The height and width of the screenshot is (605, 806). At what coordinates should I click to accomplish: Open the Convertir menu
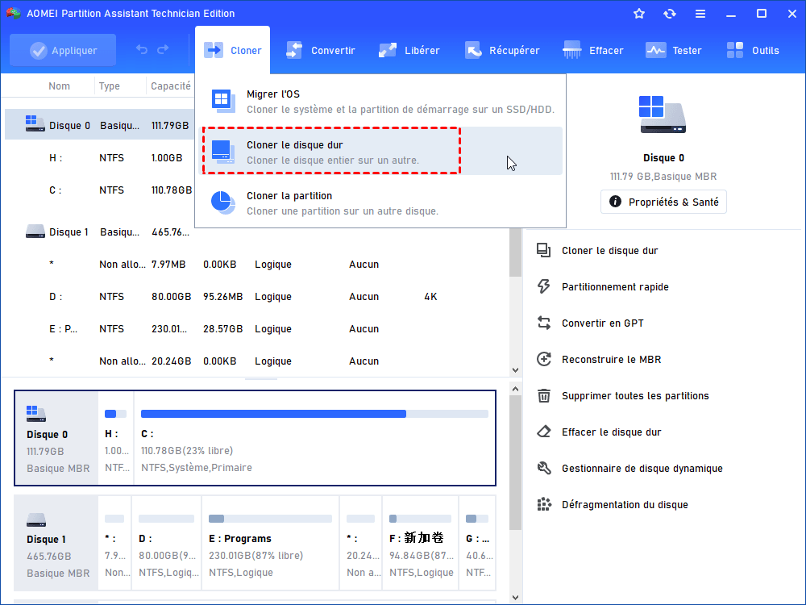pos(320,50)
